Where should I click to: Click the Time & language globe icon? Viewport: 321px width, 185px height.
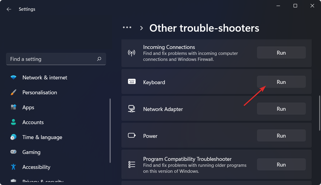(13, 137)
